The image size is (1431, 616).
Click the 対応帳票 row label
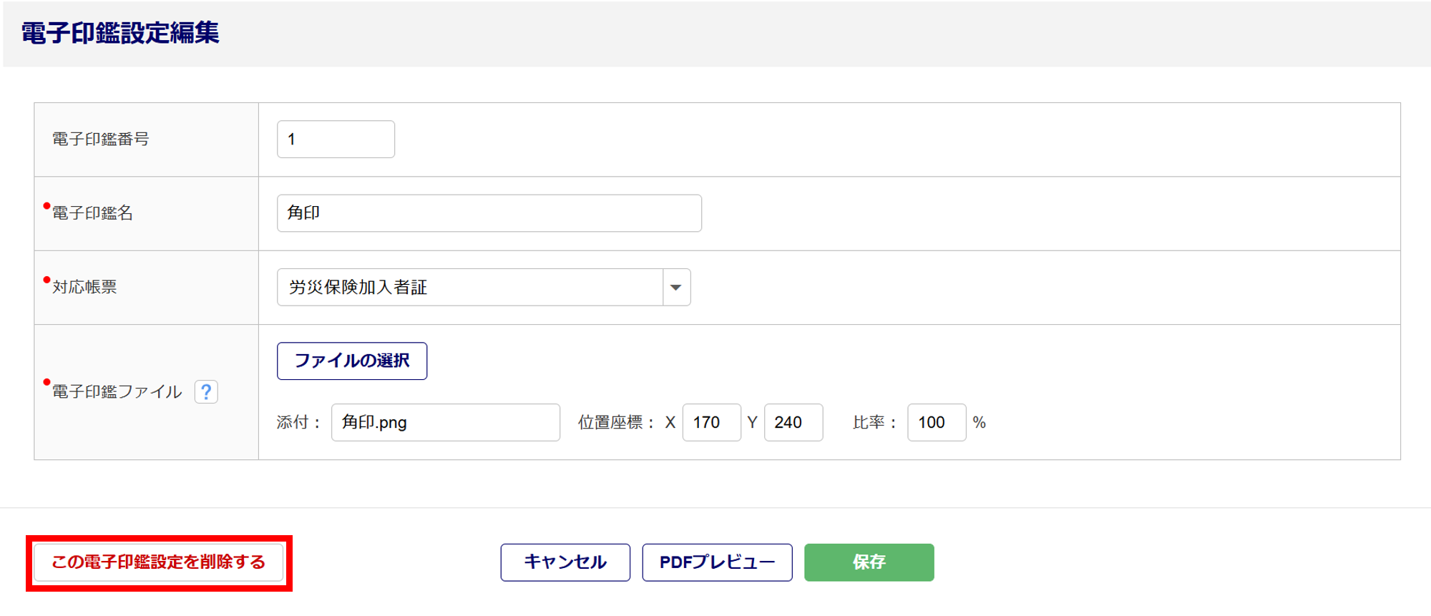(x=84, y=288)
